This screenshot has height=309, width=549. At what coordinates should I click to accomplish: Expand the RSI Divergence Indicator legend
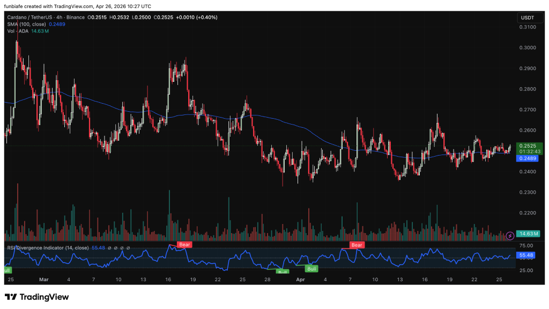pyautogui.click(x=47, y=248)
